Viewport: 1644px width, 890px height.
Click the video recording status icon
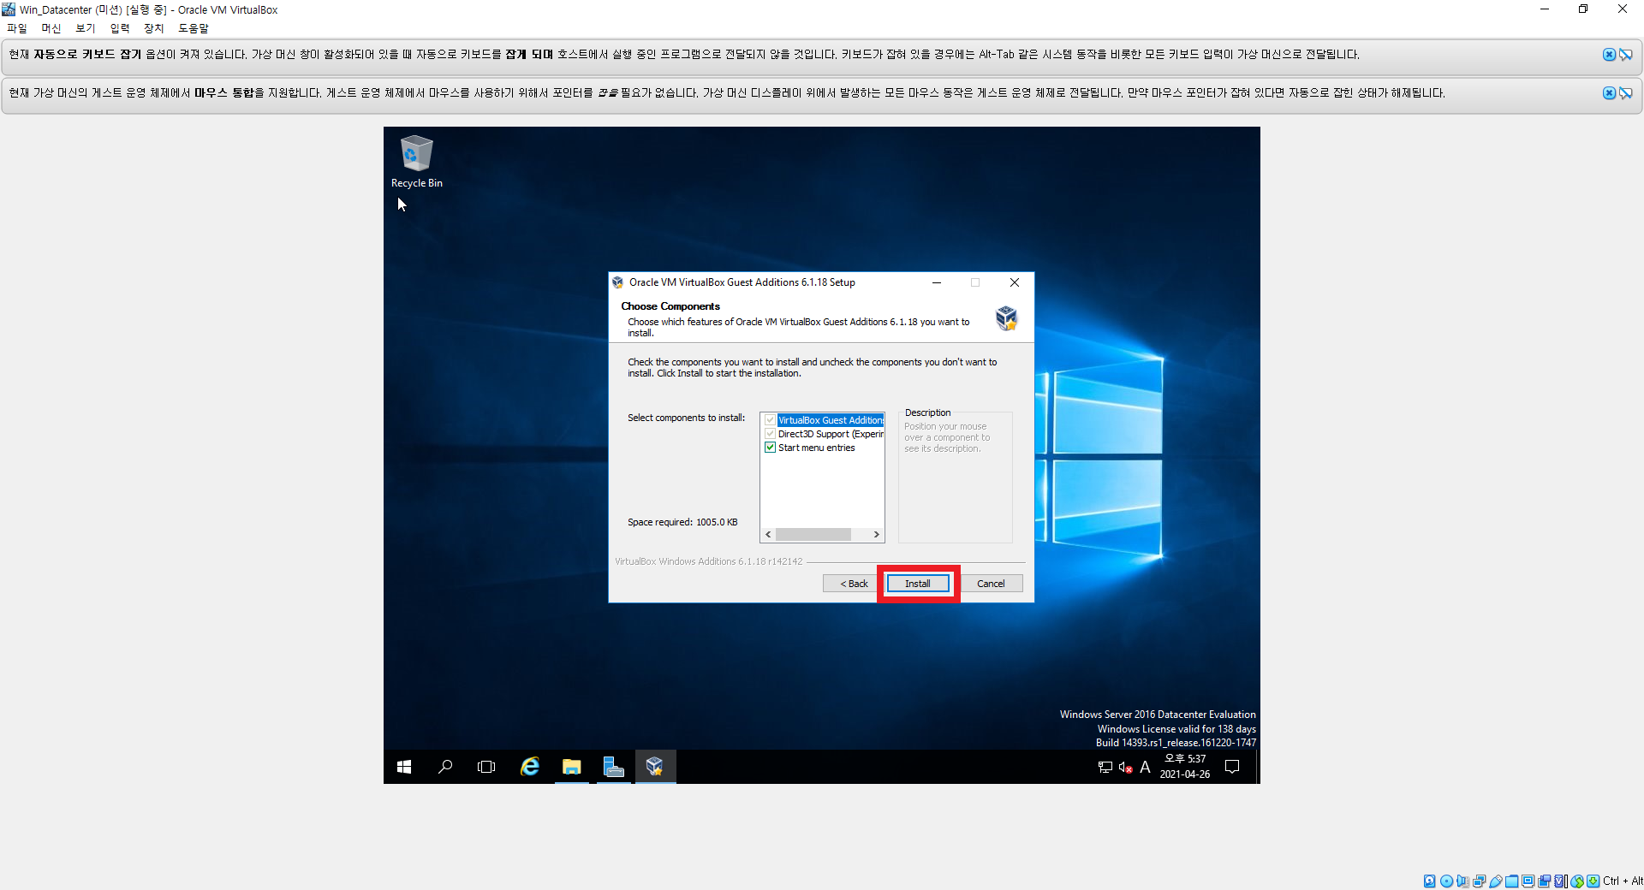(x=1544, y=881)
